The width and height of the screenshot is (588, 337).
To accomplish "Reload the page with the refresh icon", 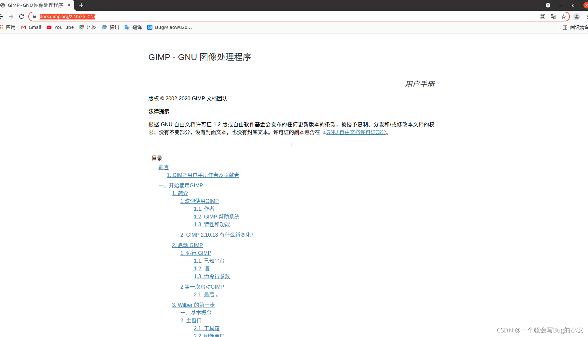I will [21, 17].
